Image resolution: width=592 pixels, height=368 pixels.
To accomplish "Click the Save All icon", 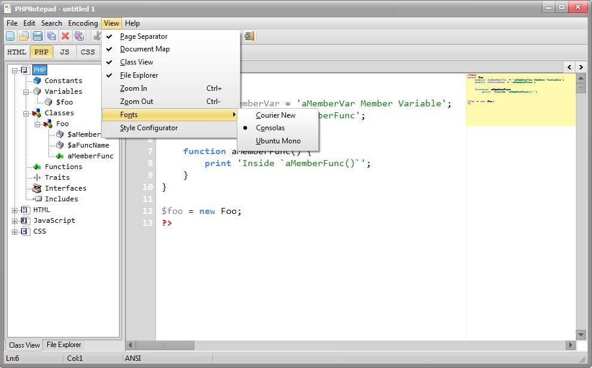I will coord(51,36).
